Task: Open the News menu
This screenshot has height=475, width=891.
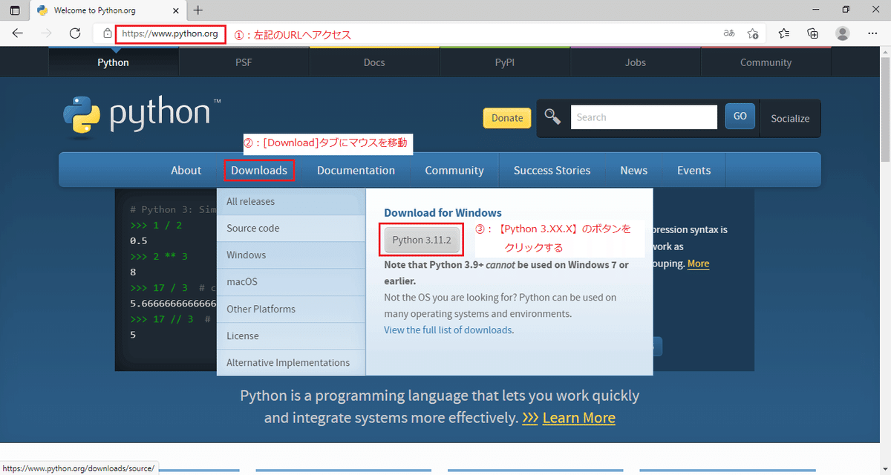Action: pos(634,170)
